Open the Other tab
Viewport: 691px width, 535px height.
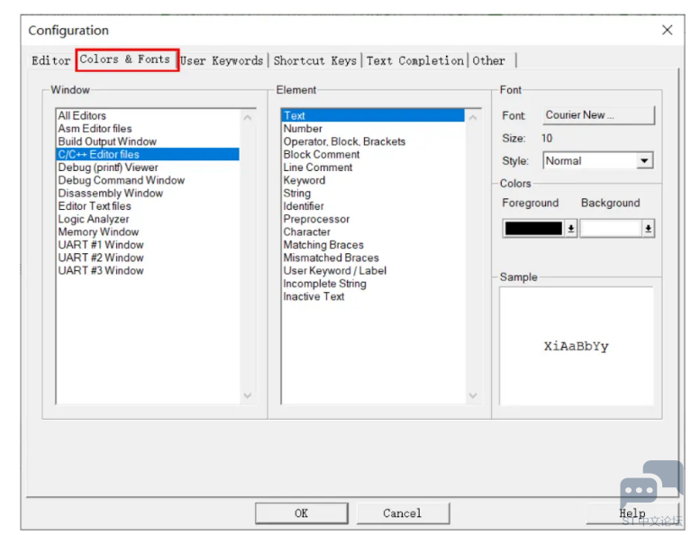[488, 60]
